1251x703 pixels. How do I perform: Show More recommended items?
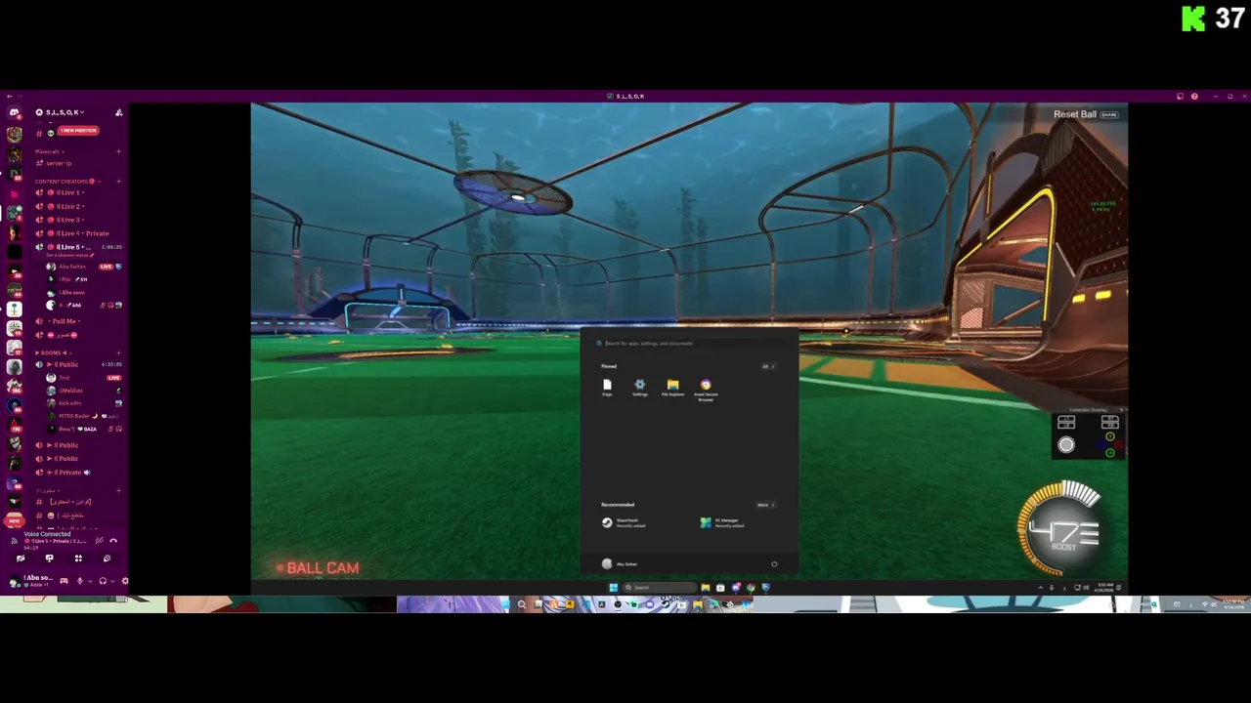[x=765, y=505]
